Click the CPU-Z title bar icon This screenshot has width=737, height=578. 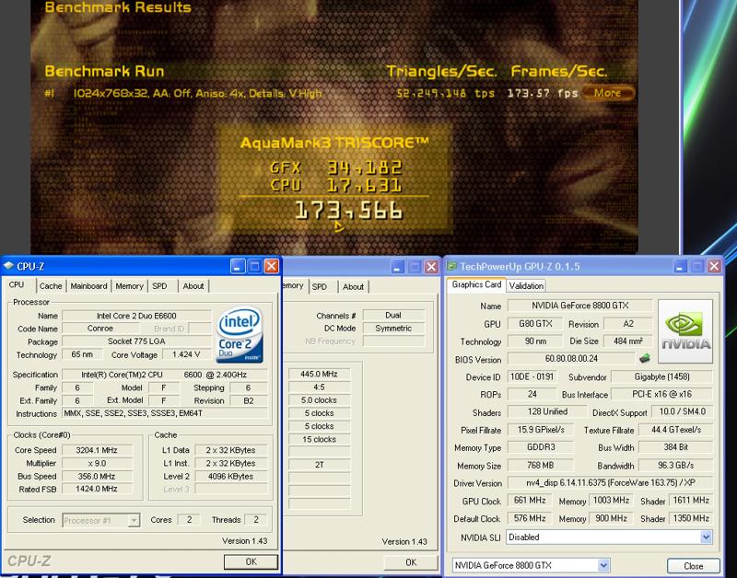(8, 266)
